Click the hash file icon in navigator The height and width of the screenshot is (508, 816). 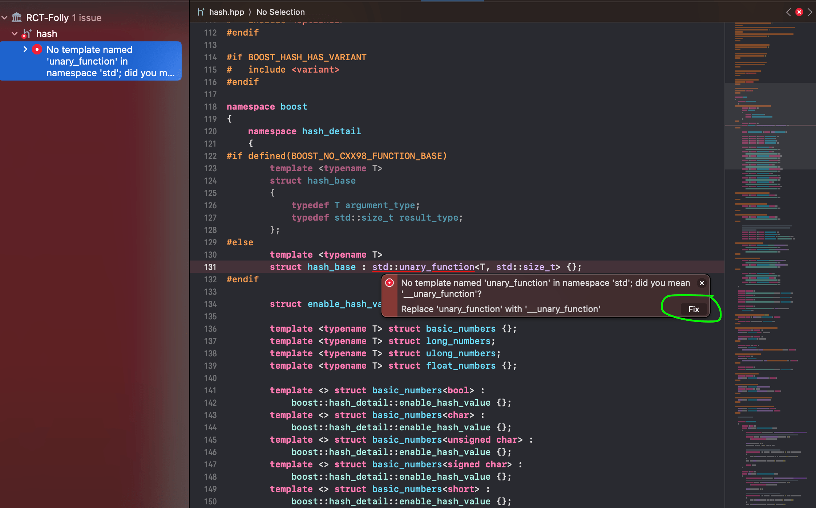click(x=27, y=34)
